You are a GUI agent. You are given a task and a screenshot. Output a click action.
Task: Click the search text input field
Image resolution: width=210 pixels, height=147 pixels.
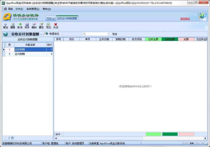tap(95, 34)
